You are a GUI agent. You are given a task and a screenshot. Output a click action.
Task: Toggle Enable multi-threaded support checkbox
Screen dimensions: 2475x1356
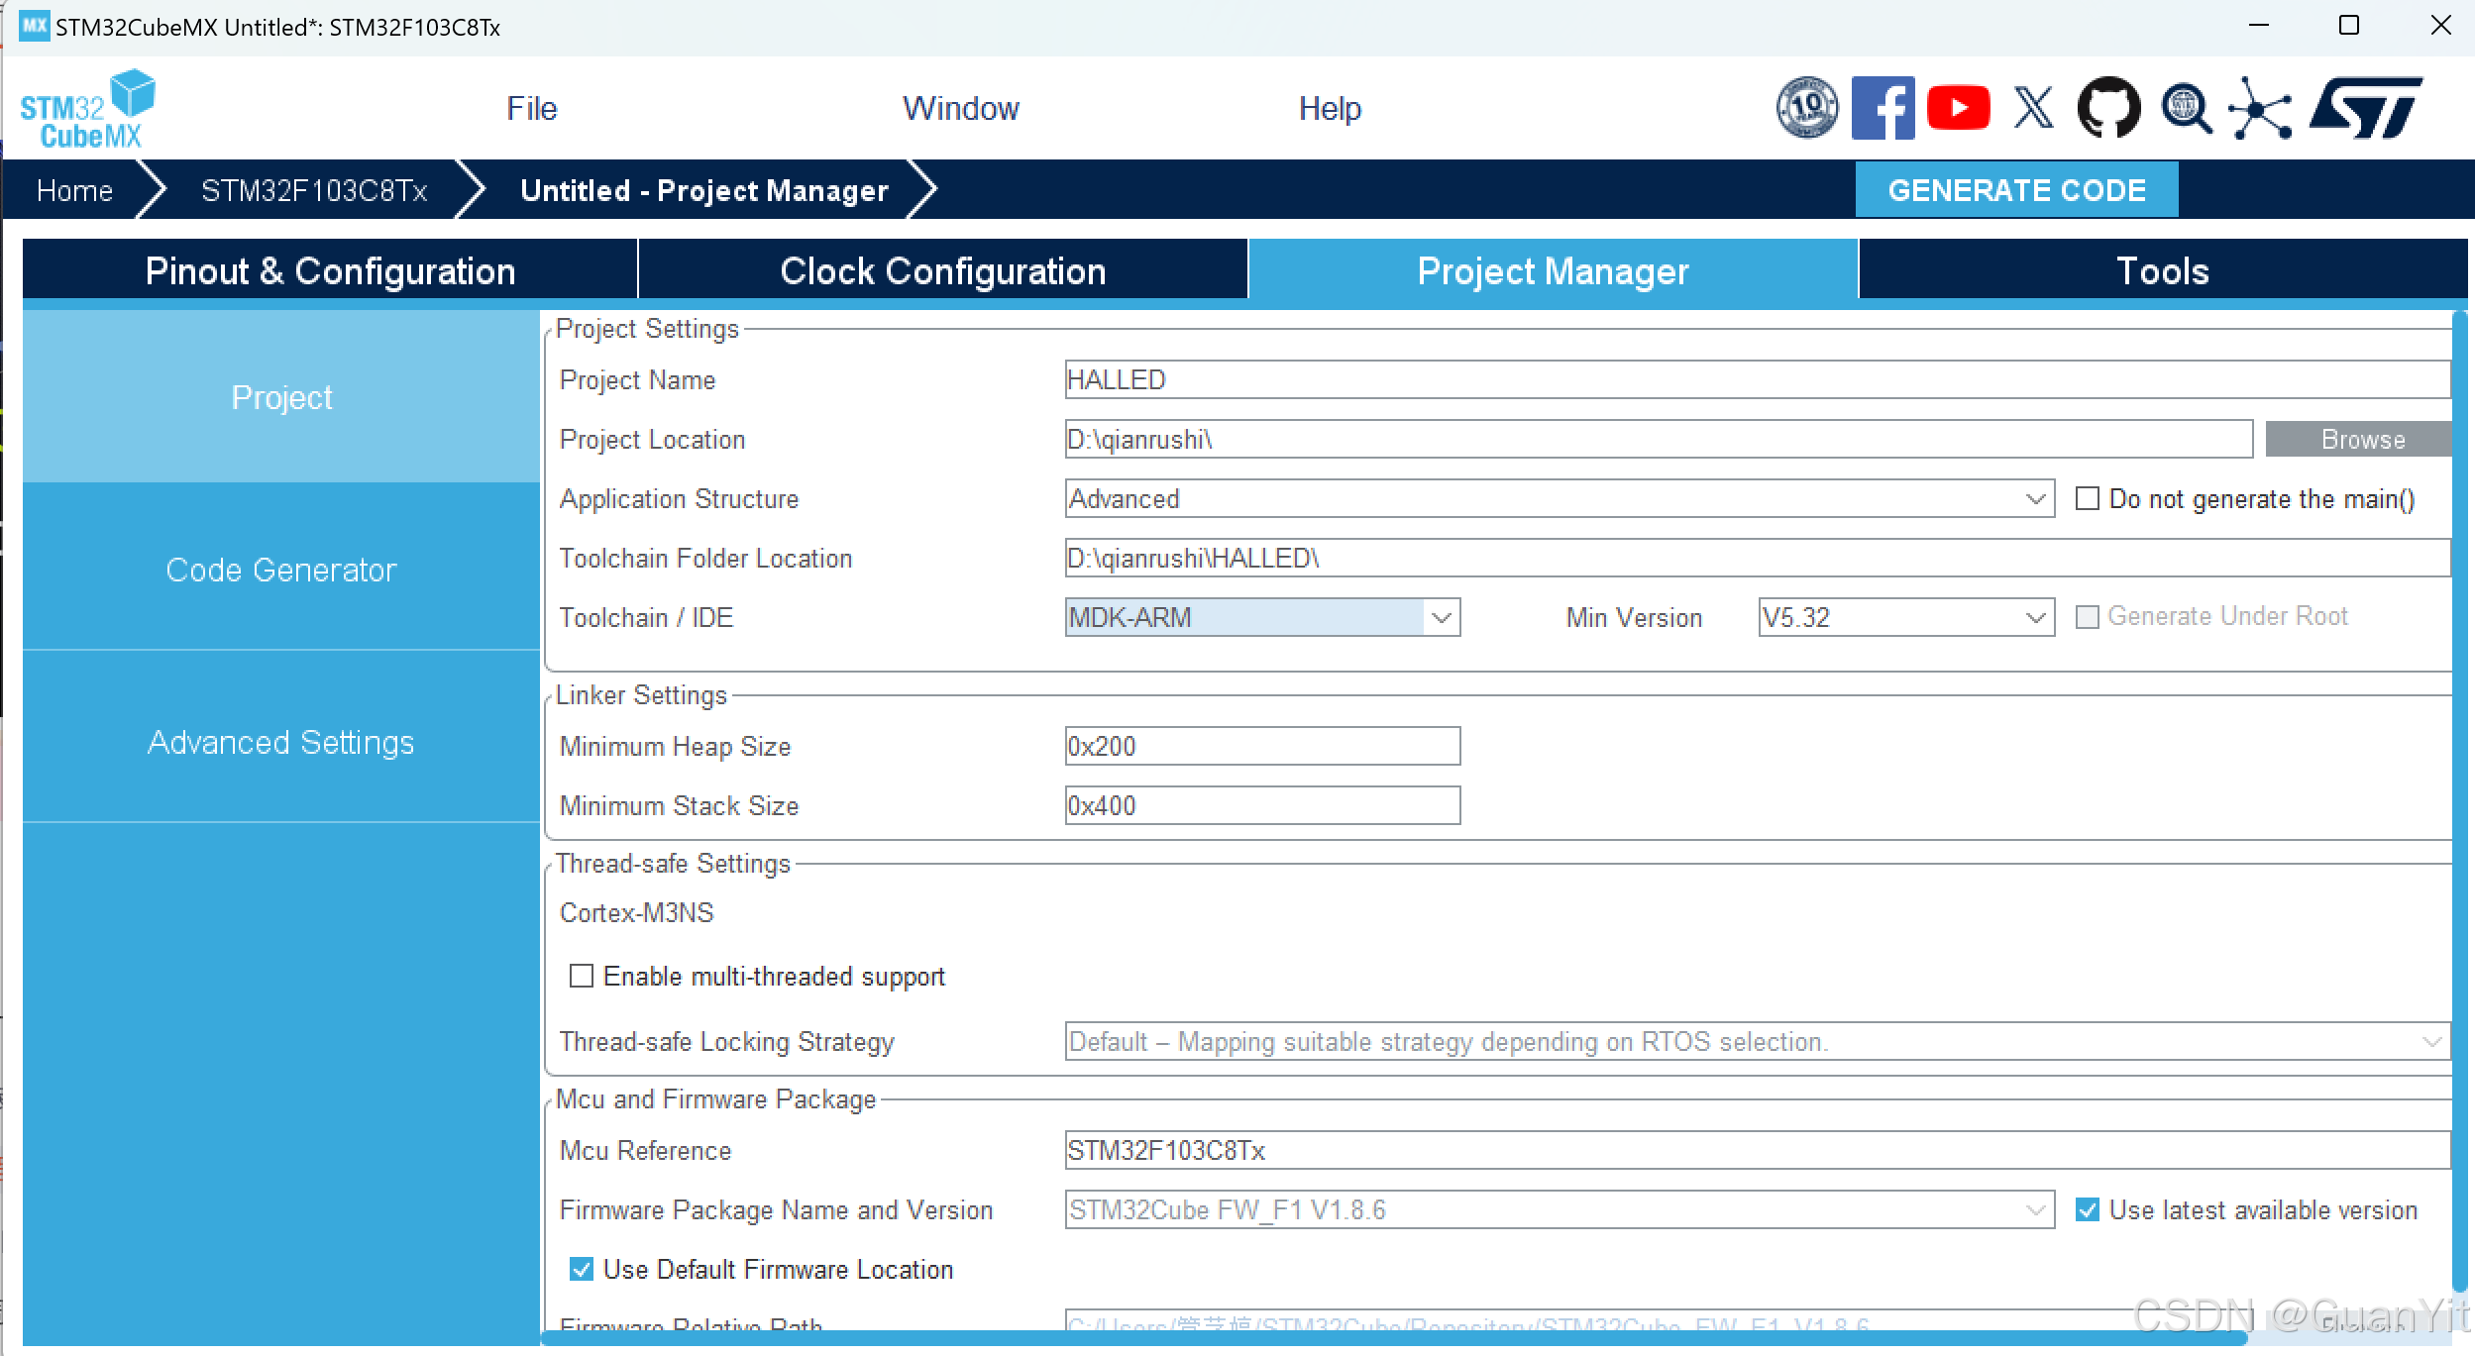click(x=582, y=977)
